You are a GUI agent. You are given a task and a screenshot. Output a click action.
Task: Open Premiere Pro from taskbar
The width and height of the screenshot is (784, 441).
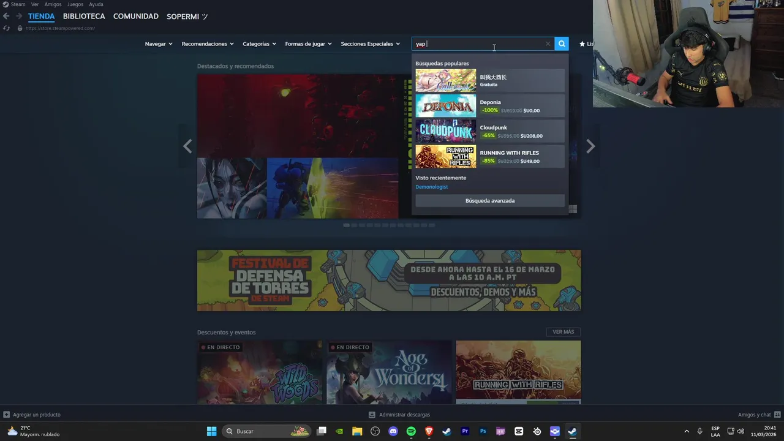coord(465,431)
